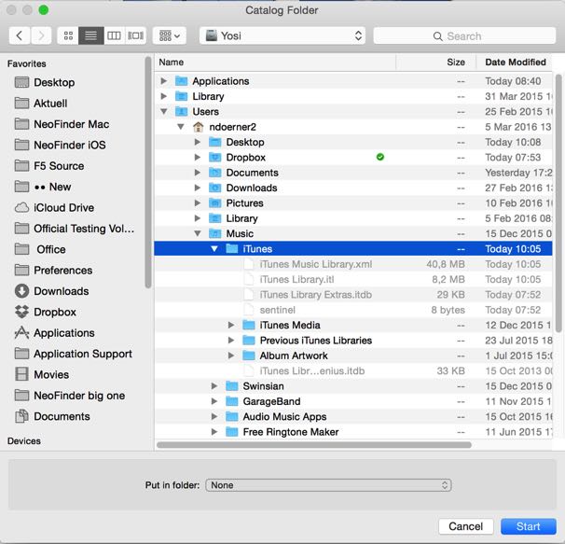Expand the top-level Library folder
The width and height of the screenshot is (565, 544).
pyautogui.click(x=163, y=96)
